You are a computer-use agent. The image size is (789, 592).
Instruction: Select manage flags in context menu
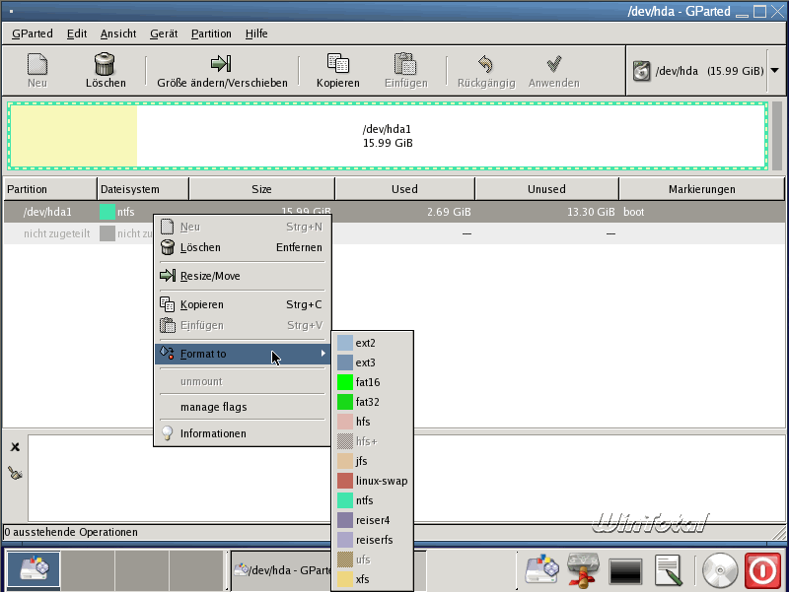213,407
